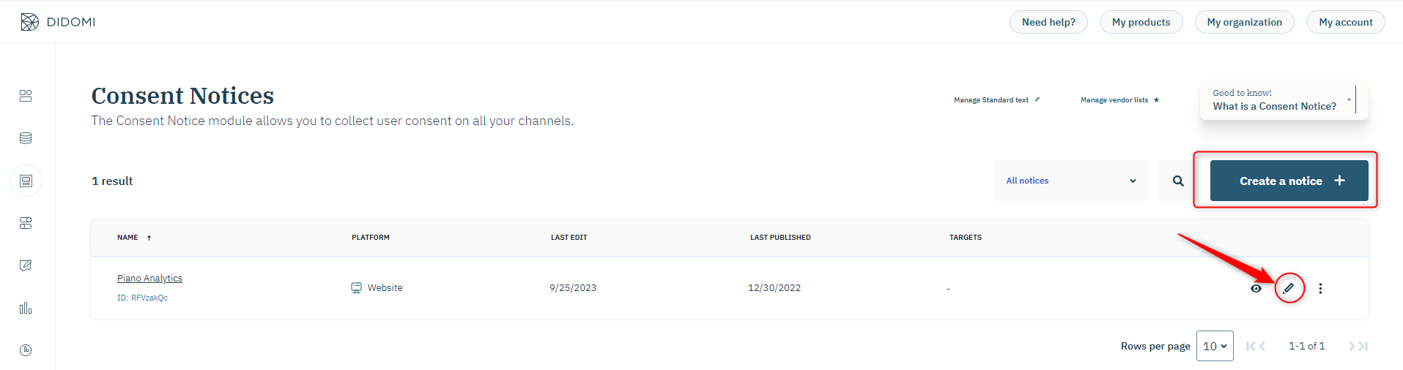Screen dimensions: 1403x370
Task: Sort the list by the NAME column
Action: point(127,238)
